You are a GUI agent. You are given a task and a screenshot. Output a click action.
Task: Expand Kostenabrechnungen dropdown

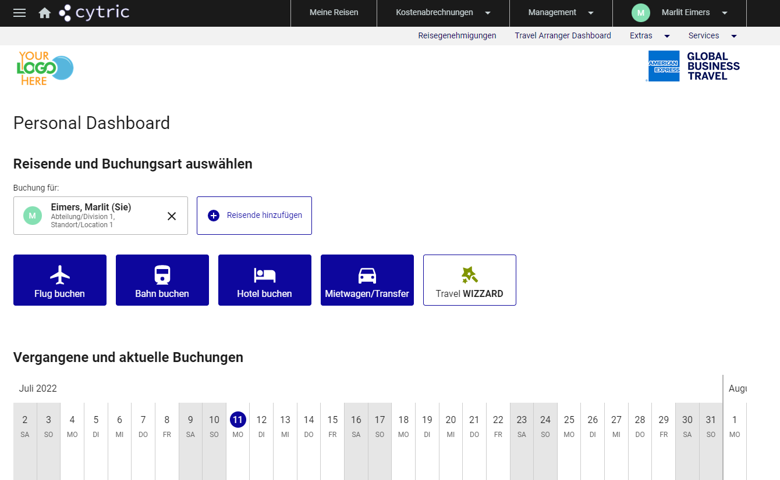click(444, 13)
